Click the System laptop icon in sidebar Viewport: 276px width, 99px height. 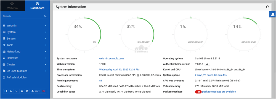pos(4,32)
